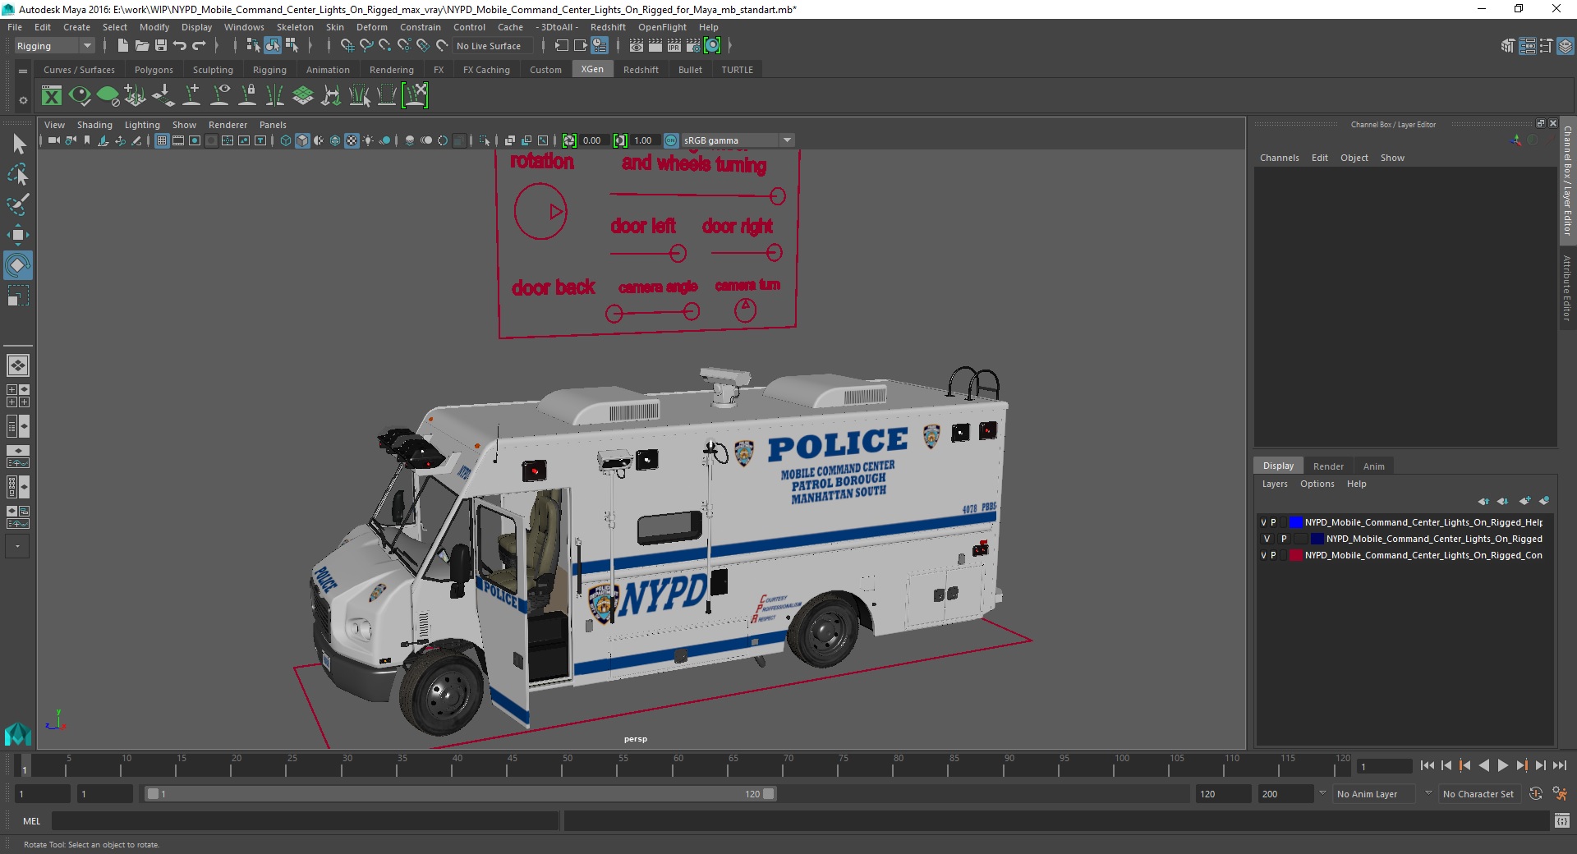
Task: Open Channels menu in Channel Box
Action: coord(1279,158)
